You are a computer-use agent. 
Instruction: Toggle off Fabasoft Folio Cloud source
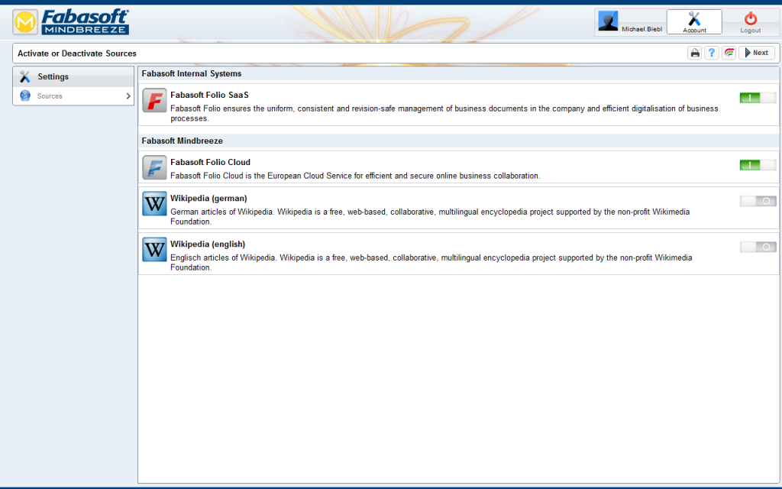pos(758,165)
